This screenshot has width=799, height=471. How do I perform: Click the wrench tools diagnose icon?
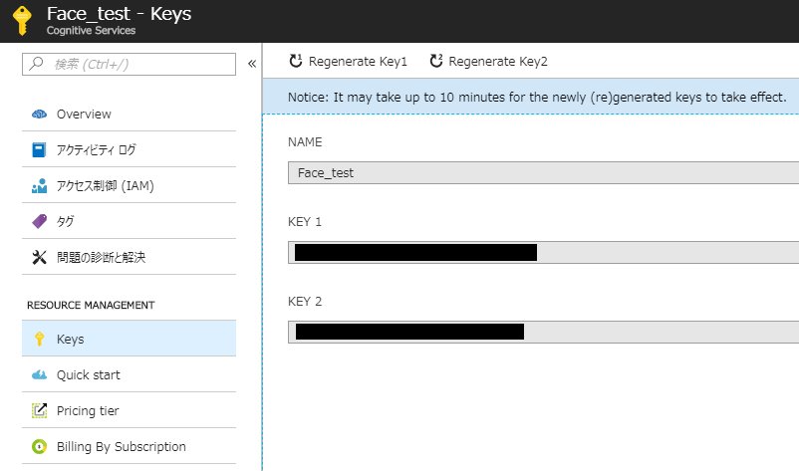pyautogui.click(x=39, y=257)
